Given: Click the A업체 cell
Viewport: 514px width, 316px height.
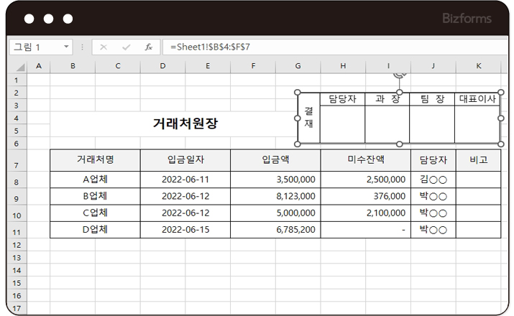Looking at the screenshot, I should click(x=95, y=180).
